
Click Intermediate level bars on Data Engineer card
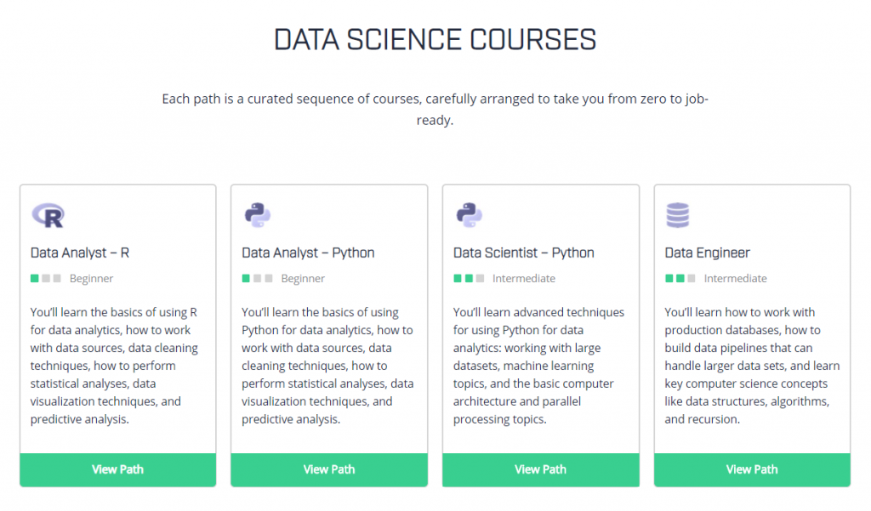click(x=680, y=278)
